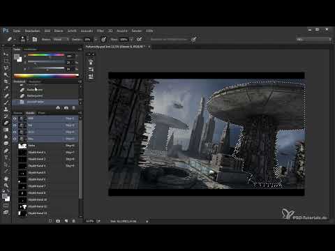Image resolution: width=335 pixels, height=251 pixels.
Task: Toggle pressure for opacity button
Action: 103,39
